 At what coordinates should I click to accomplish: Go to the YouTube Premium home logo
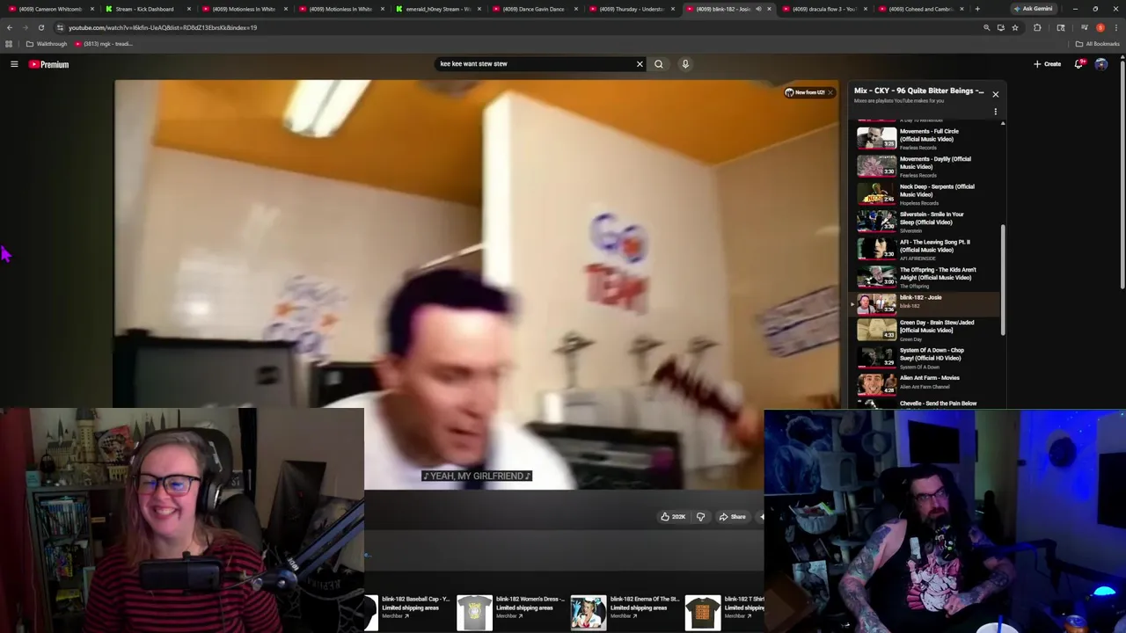pos(48,64)
